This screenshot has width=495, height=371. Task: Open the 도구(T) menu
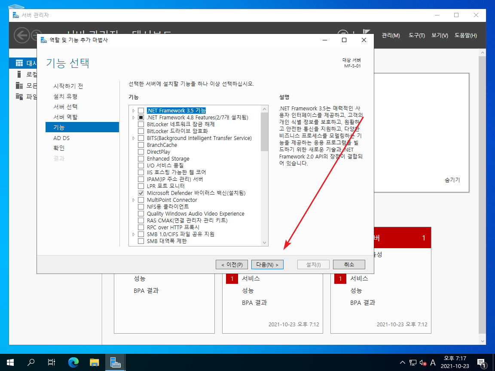pos(417,35)
